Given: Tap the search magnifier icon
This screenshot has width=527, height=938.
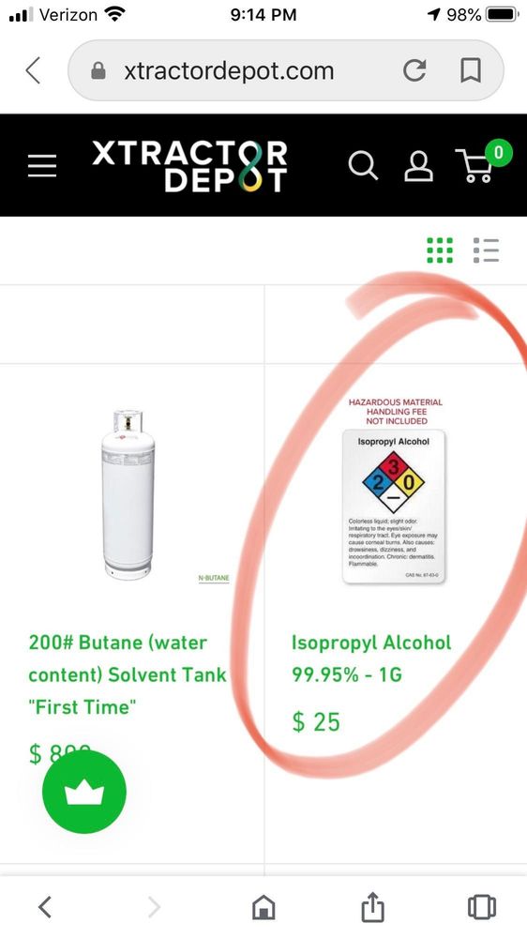Looking at the screenshot, I should point(363,165).
